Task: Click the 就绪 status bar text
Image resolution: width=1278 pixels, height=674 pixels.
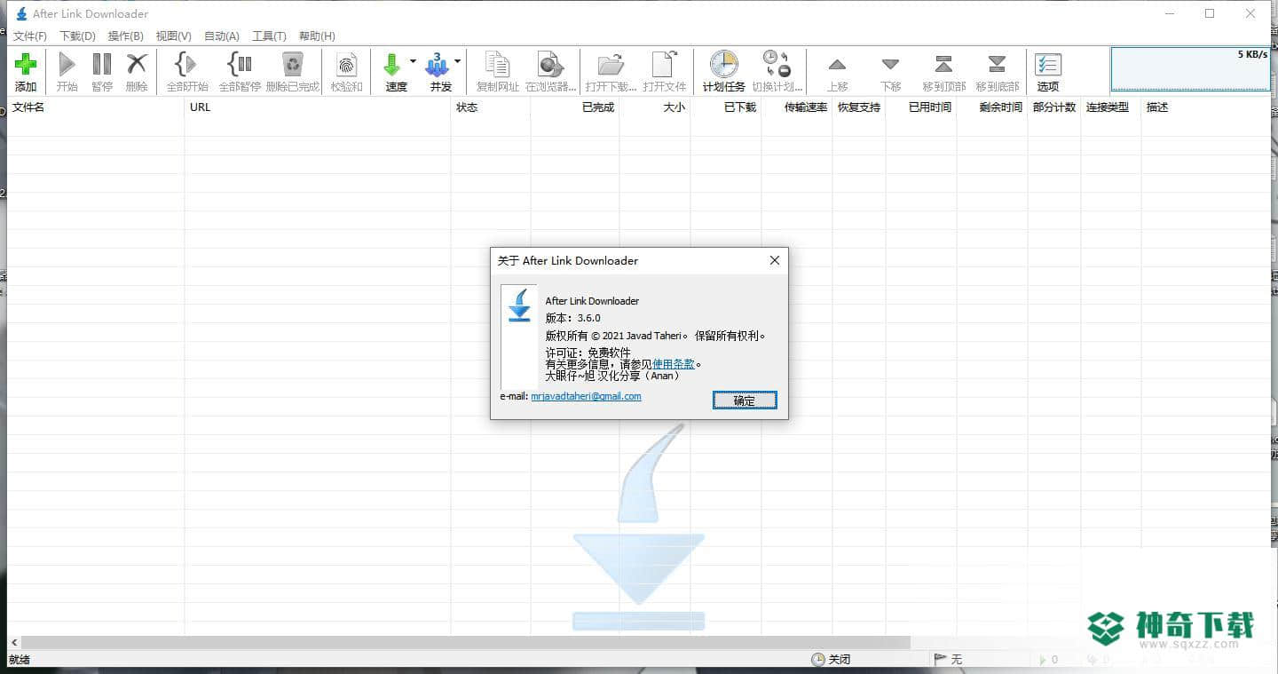Action: [x=20, y=660]
